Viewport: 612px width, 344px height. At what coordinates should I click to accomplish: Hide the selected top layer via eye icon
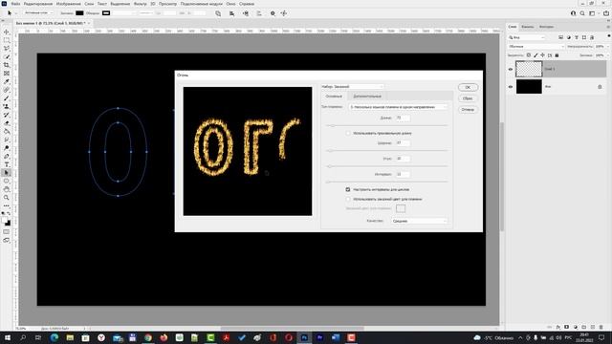(511, 69)
